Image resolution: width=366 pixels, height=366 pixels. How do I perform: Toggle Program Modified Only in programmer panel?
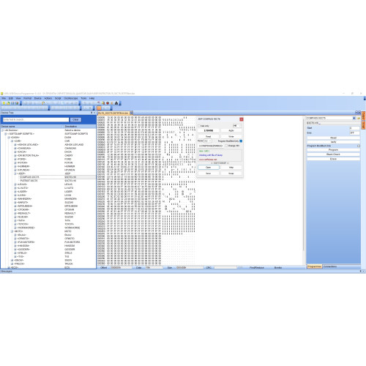pos(359,146)
